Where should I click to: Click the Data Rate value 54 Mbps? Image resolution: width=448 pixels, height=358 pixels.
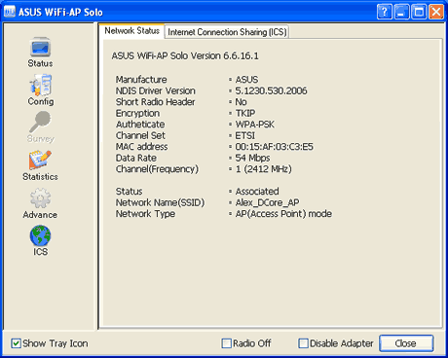click(252, 158)
